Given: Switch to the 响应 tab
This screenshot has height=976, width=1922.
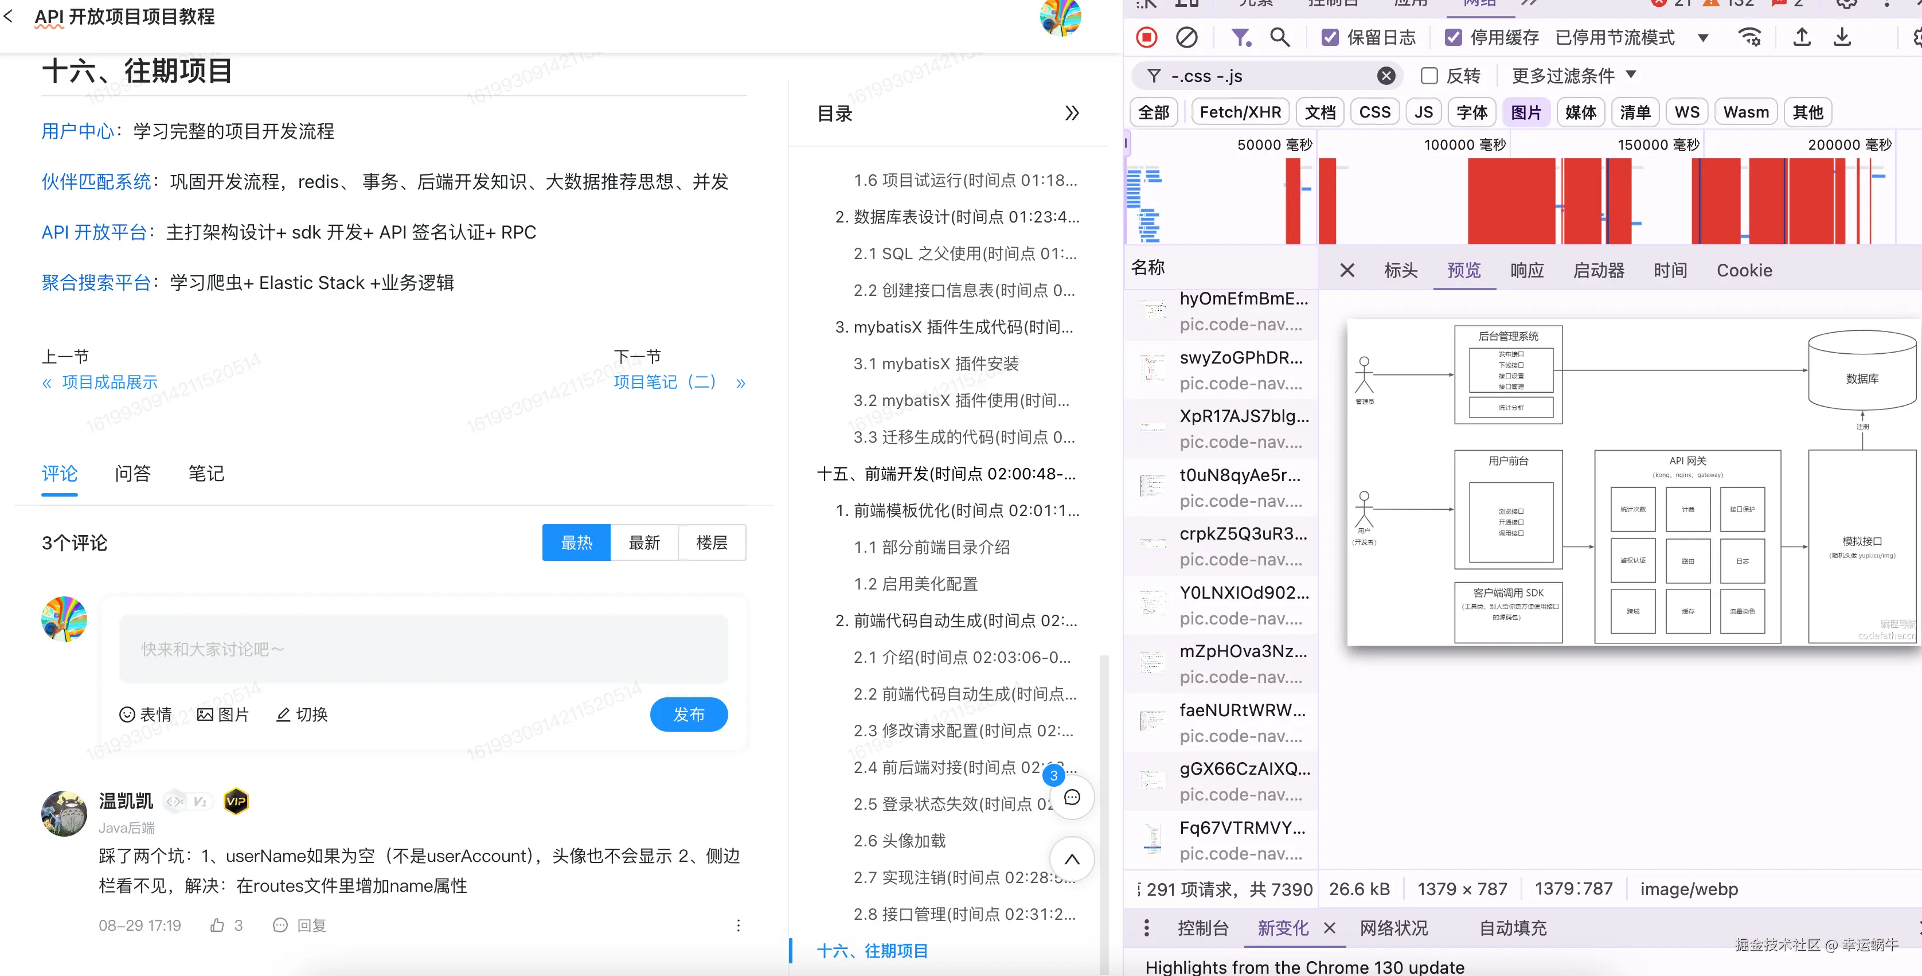Looking at the screenshot, I should (x=1526, y=270).
